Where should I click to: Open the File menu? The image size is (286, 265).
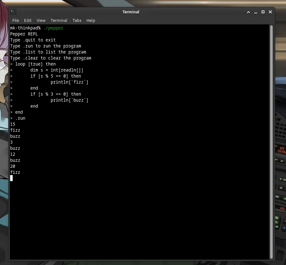(16, 20)
